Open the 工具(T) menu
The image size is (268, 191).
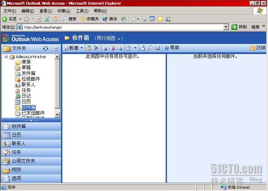[x=82, y=11]
